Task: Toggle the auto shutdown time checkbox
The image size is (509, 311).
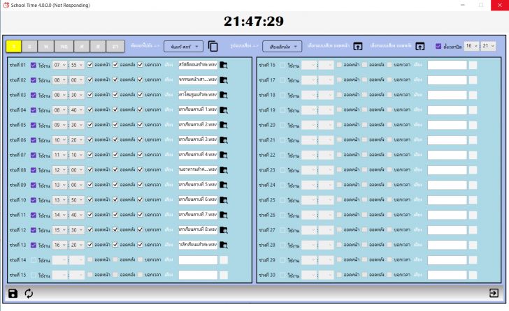Action: point(438,46)
